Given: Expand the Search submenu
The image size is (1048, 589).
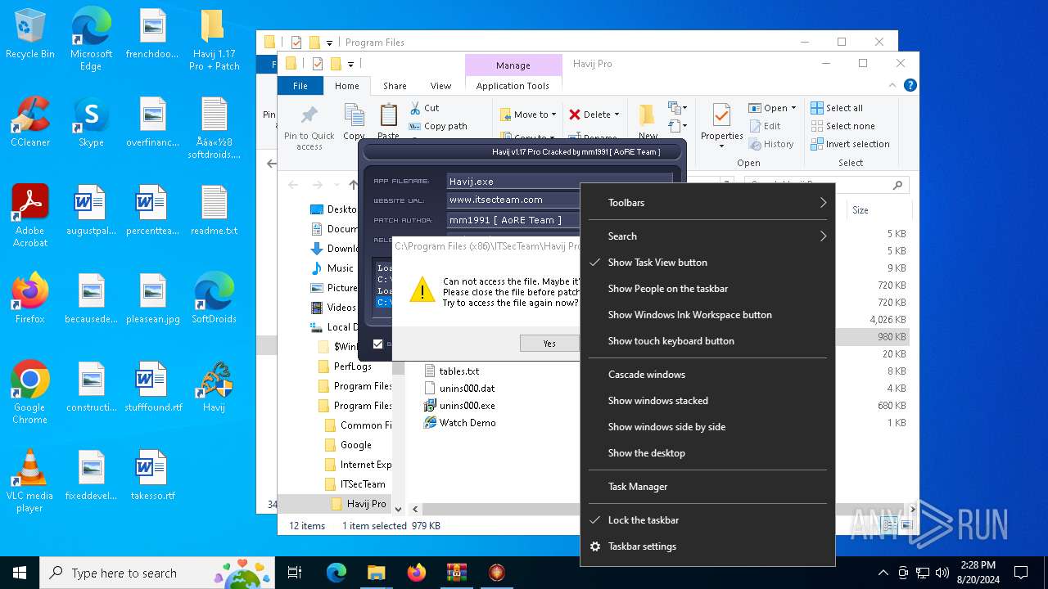Looking at the screenshot, I should (x=707, y=236).
